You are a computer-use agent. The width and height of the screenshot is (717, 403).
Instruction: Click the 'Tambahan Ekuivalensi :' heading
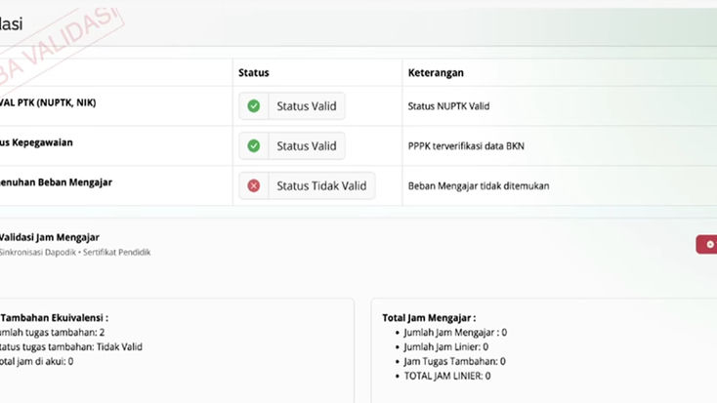[x=54, y=318]
